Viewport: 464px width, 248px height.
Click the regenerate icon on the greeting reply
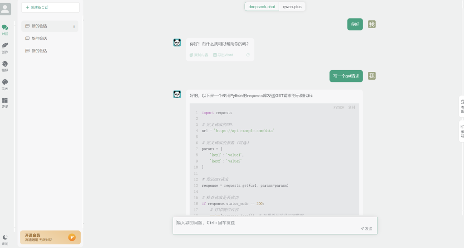click(248, 55)
